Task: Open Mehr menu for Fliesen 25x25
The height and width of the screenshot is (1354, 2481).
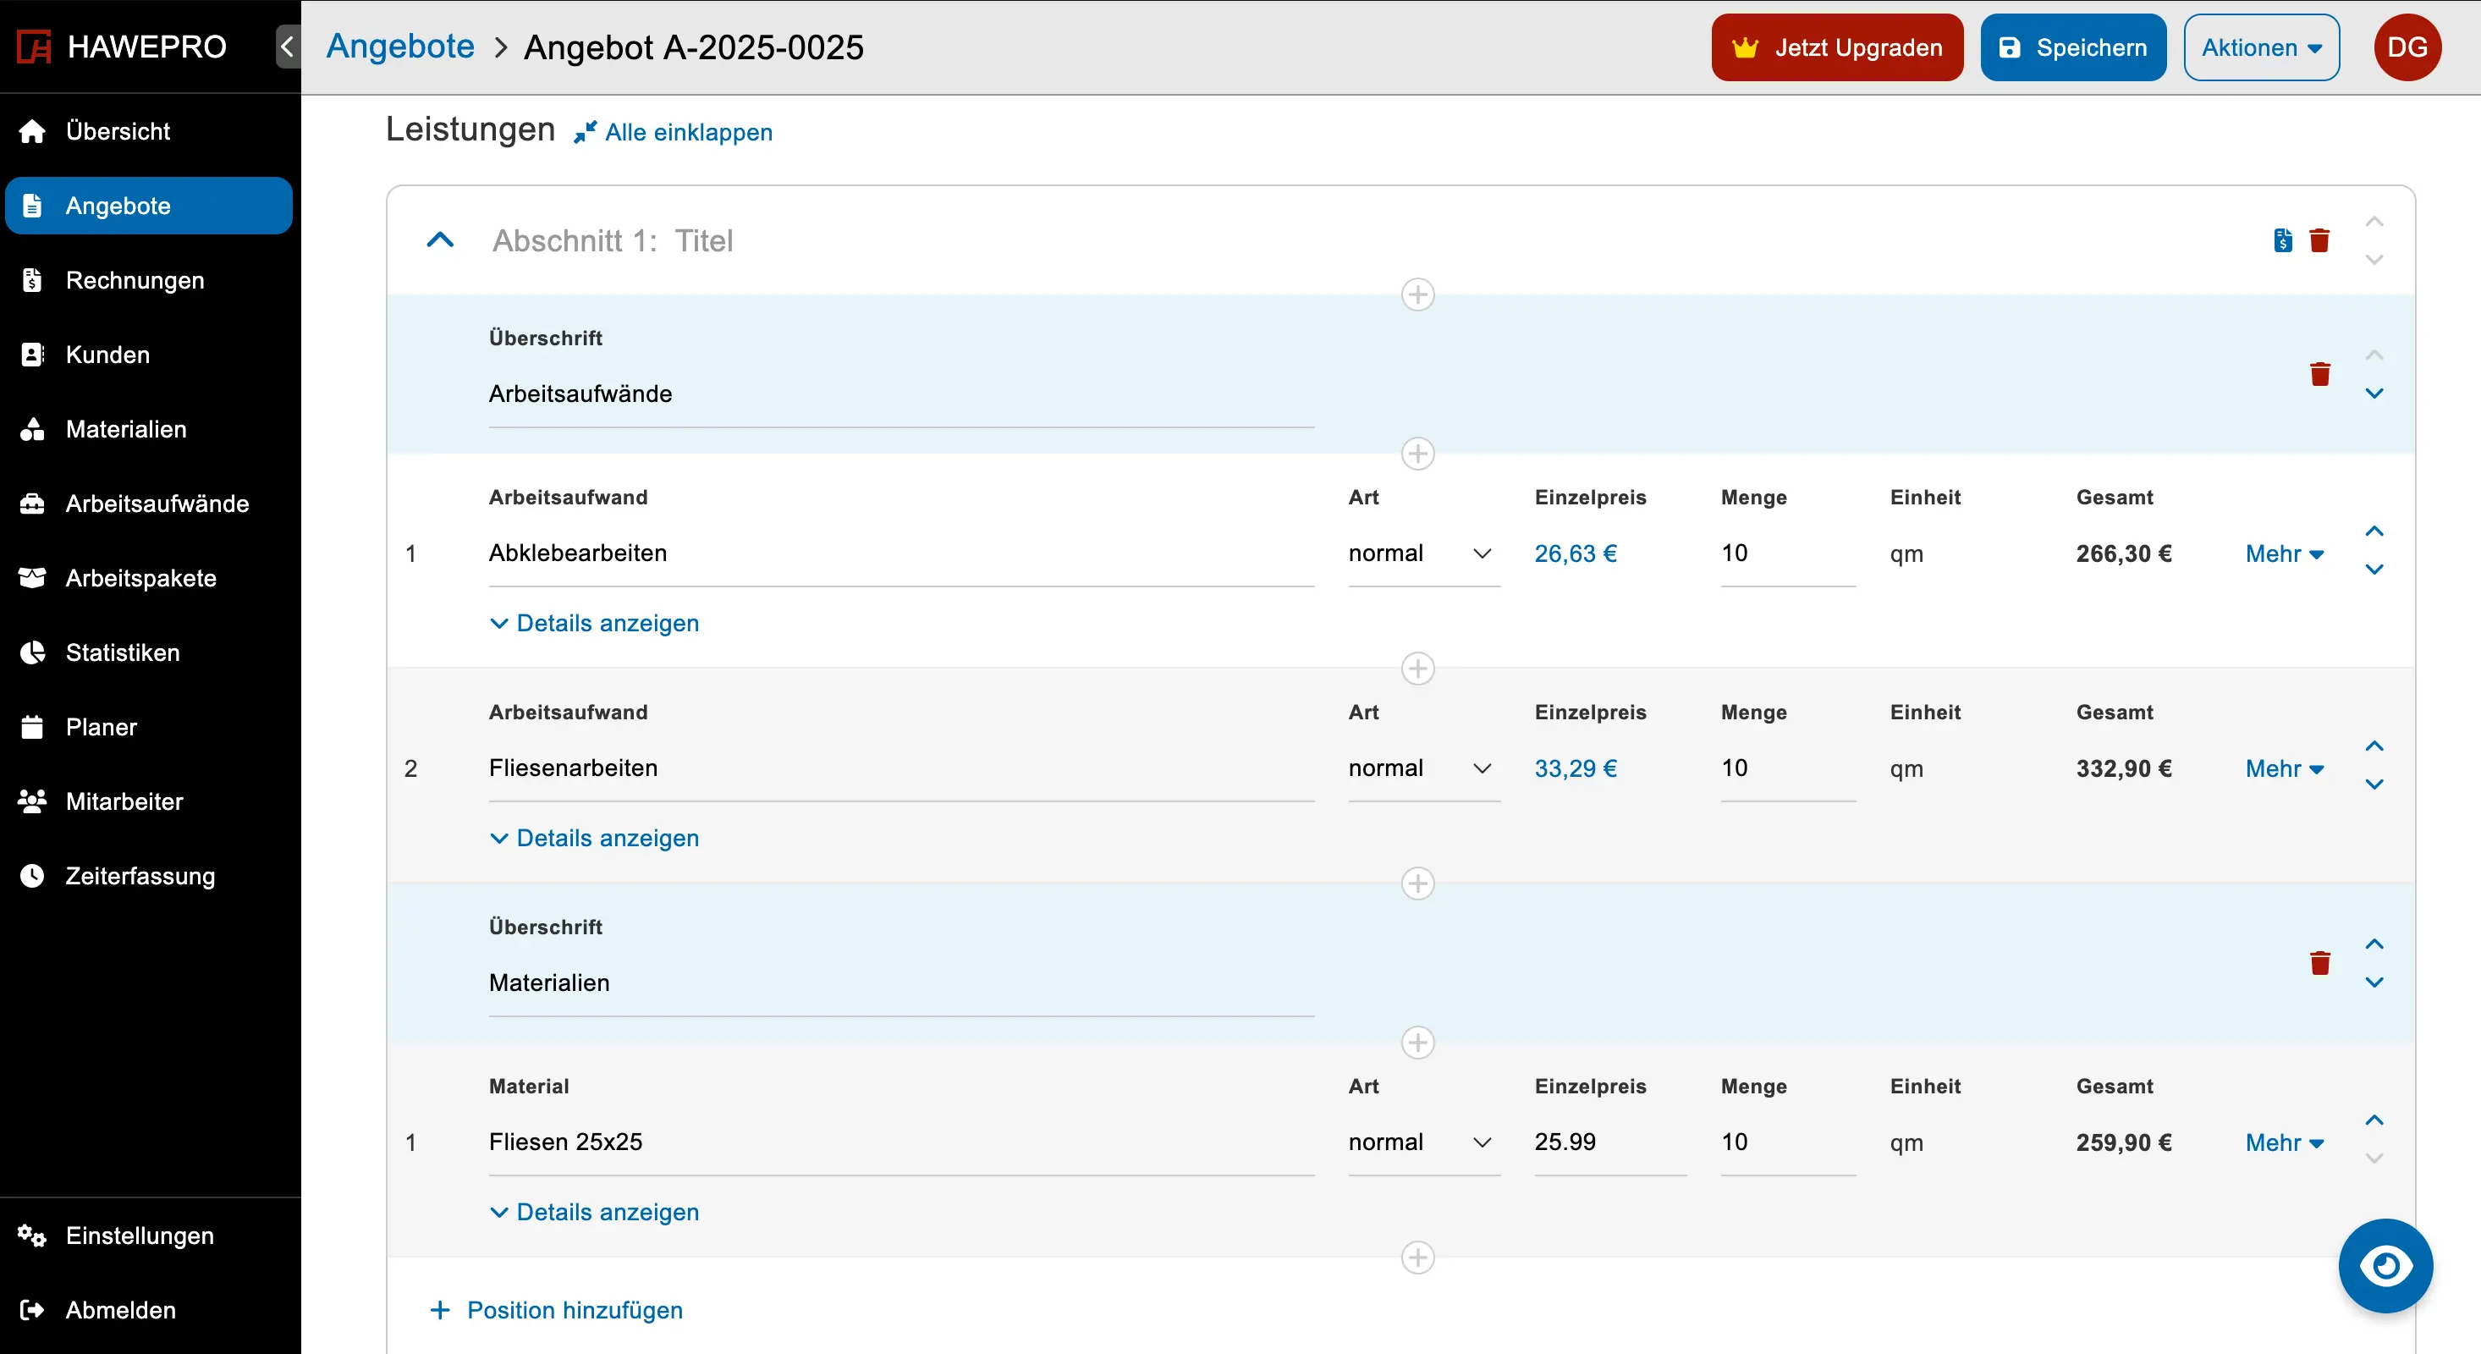Action: [x=2285, y=1142]
